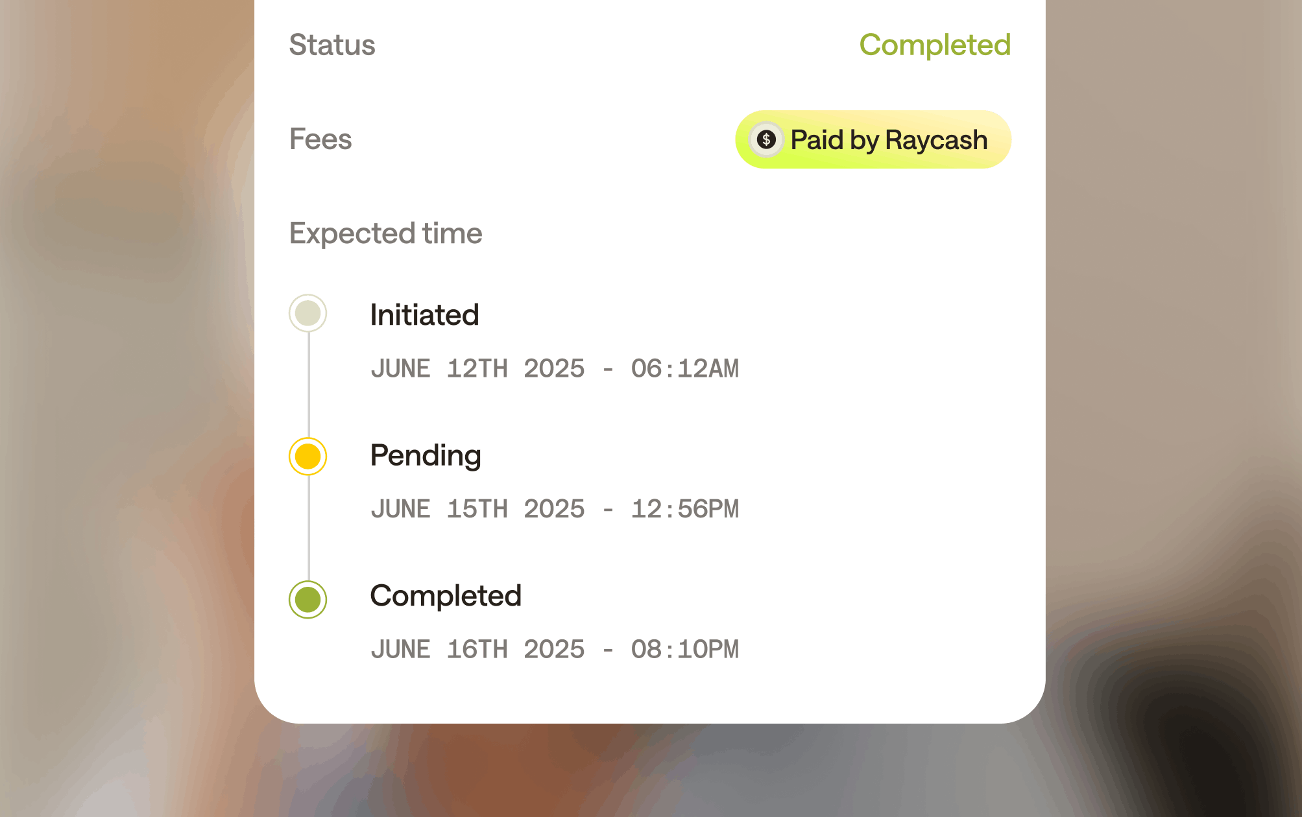Click the 12:56PM pending time
Image resolution: width=1302 pixels, height=817 pixels.
(x=684, y=509)
